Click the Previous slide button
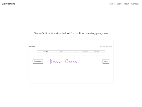The image size is (142, 107). point(38,61)
